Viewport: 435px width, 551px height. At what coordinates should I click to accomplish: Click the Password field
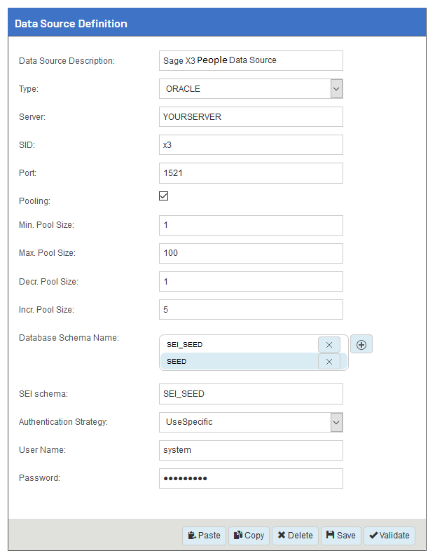(251, 478)
